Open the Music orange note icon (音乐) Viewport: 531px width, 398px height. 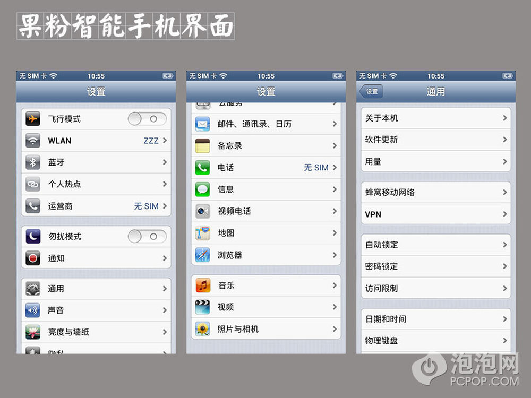(202, 285)
